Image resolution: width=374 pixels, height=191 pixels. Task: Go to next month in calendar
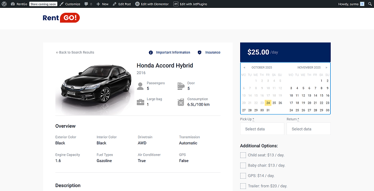pos(326,68)
